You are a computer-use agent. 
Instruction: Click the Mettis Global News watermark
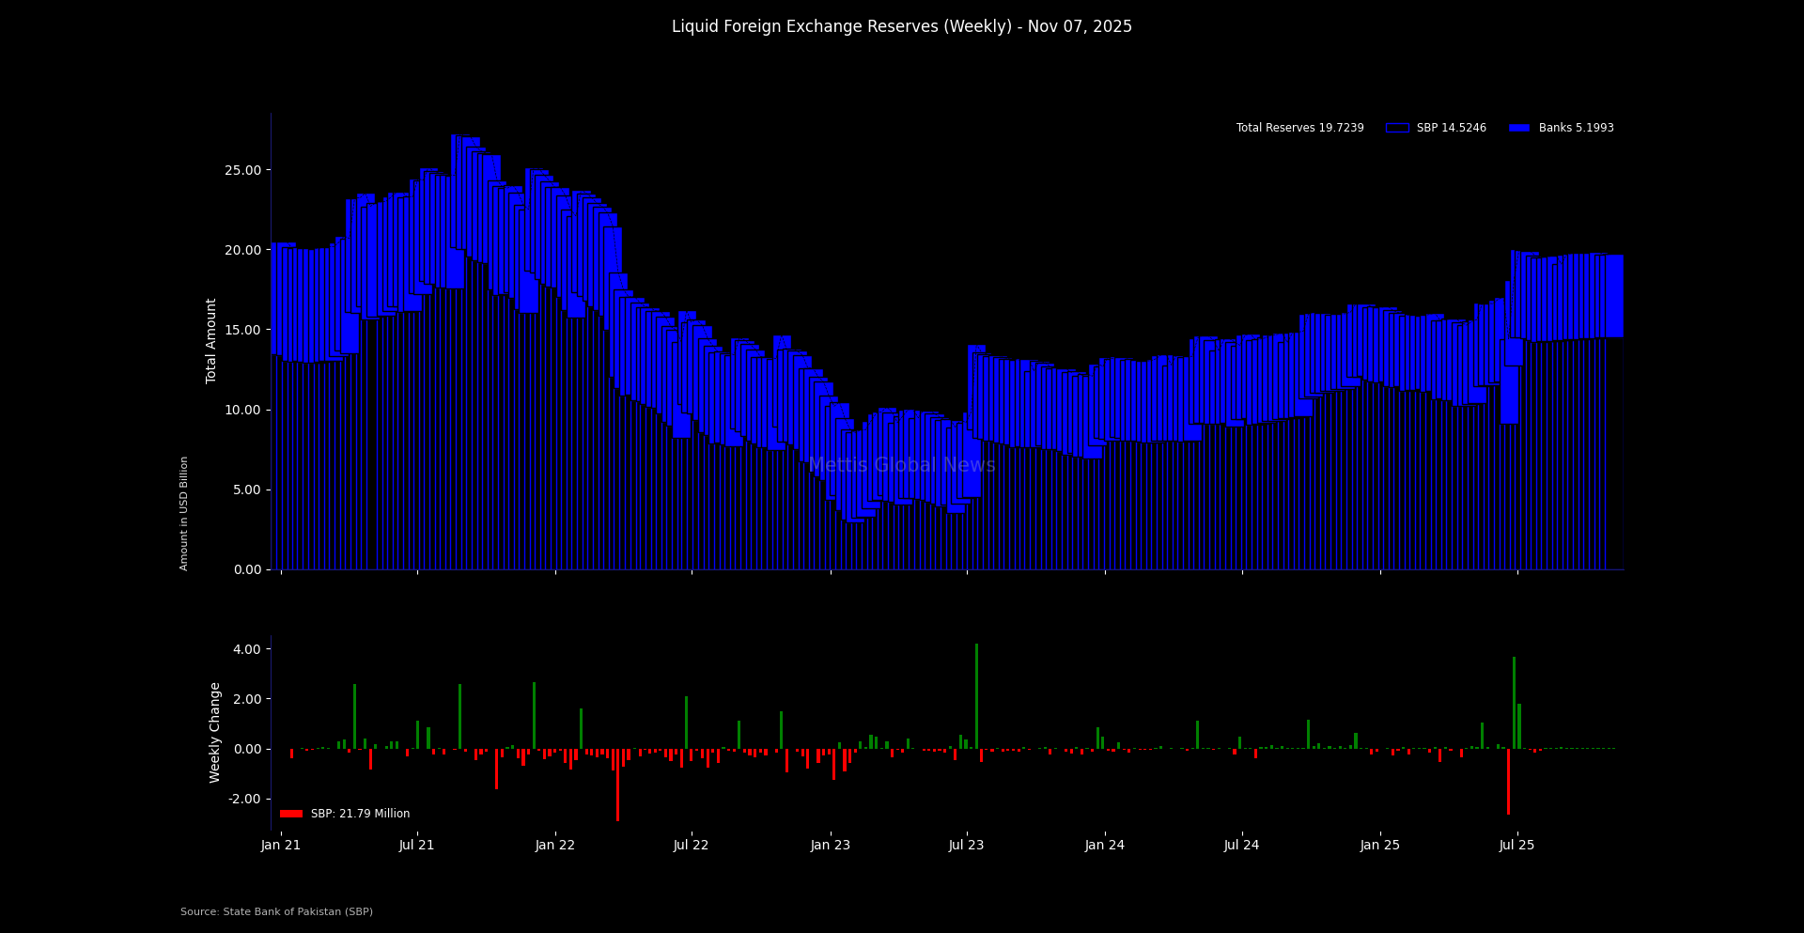click(x=901, y=465)
